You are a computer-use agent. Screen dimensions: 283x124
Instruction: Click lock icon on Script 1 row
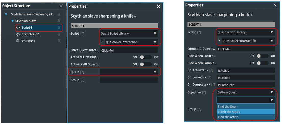(59, 27)
